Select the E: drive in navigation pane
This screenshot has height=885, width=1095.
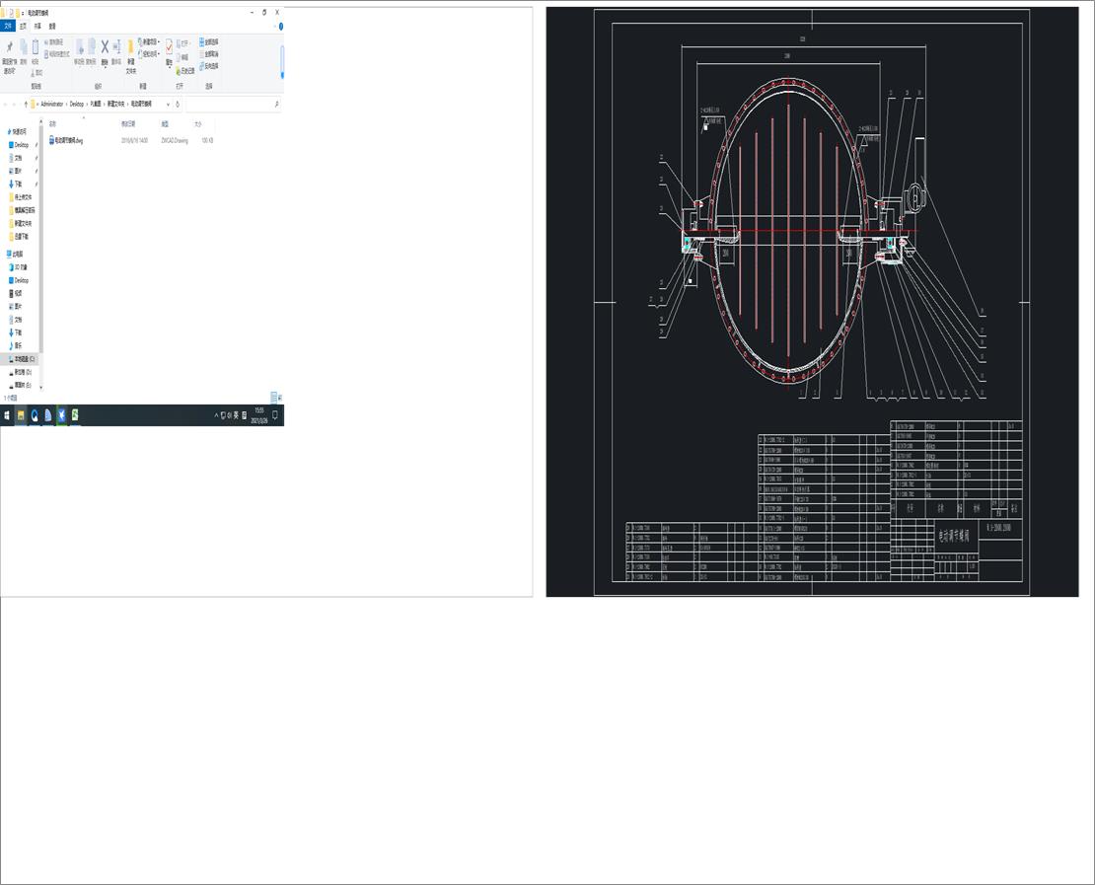tap(21, 385)
